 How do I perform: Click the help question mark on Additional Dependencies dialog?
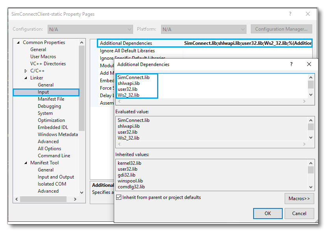291,64
